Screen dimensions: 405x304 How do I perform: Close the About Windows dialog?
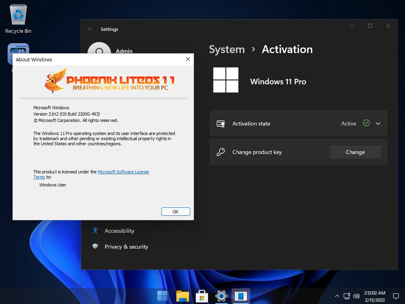188,59
